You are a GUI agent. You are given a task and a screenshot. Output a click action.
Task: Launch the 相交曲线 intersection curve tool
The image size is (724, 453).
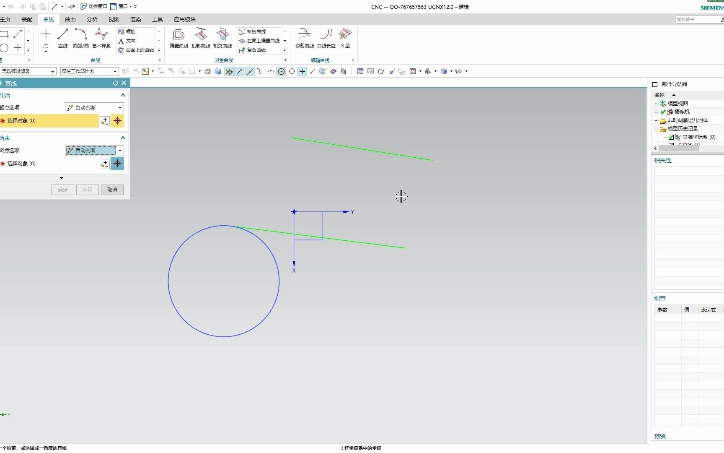222,38
